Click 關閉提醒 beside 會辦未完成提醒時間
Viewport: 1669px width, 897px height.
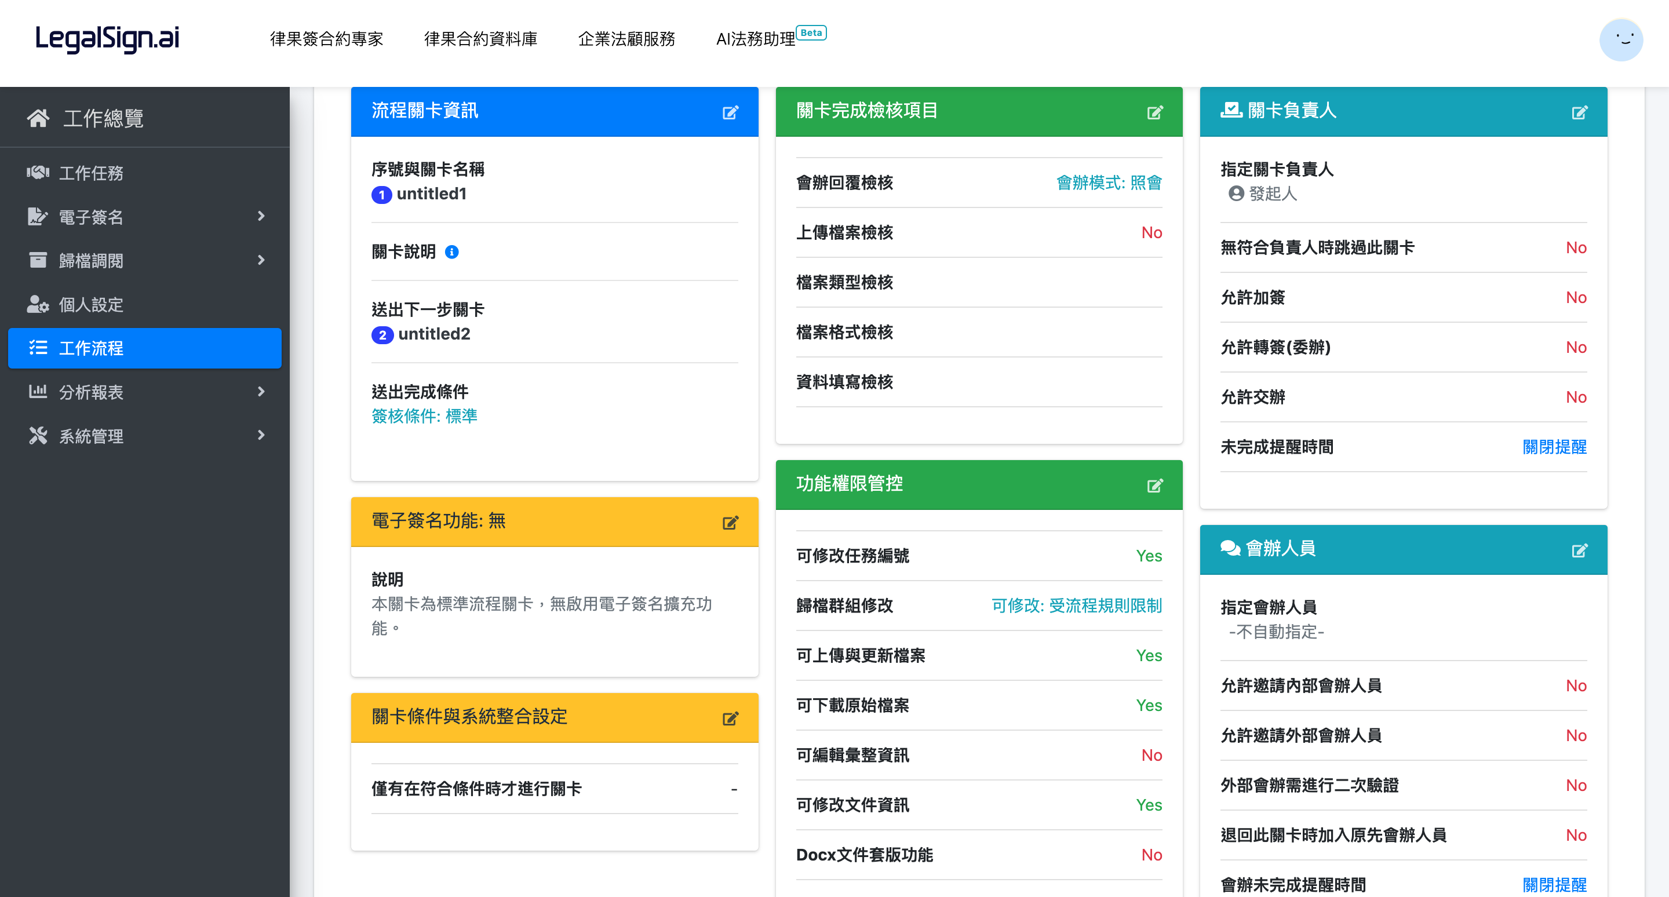(x=1554, y=885)
